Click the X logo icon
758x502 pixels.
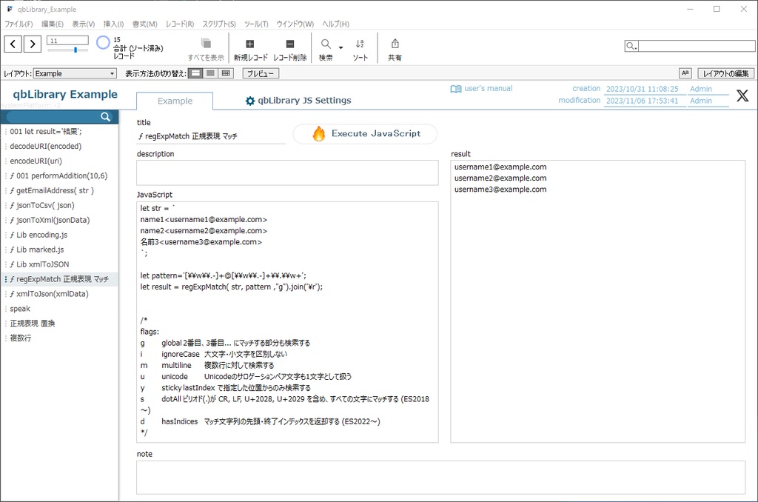[x=742, y=96]
